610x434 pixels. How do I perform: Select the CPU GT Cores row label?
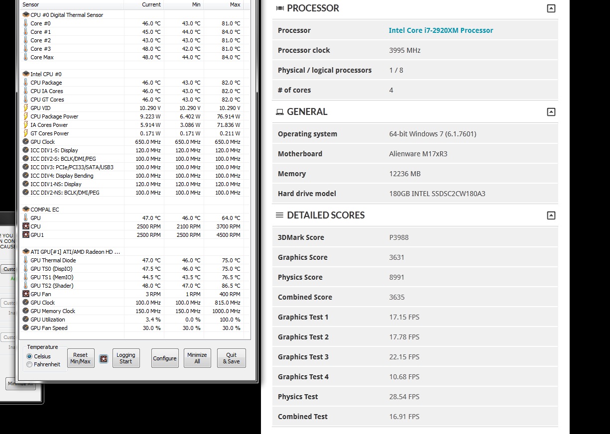(x=47, y=100)
